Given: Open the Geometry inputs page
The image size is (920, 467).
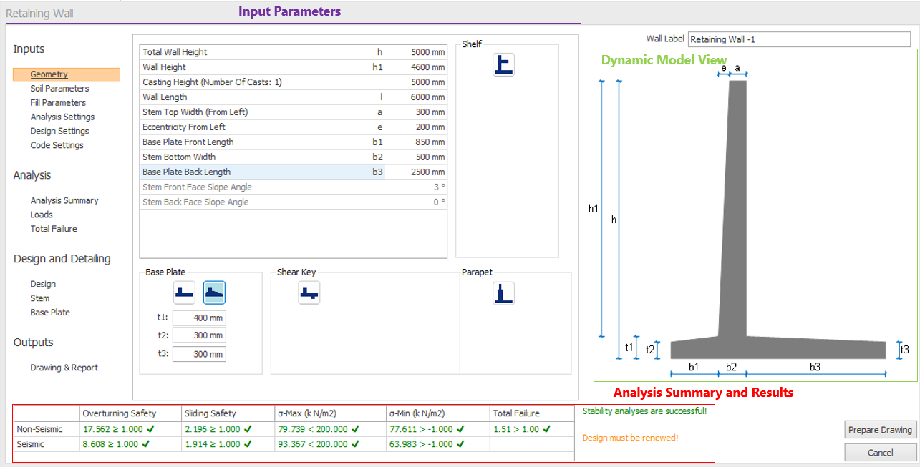Looking at the screenshot, I should click(49, 74).
